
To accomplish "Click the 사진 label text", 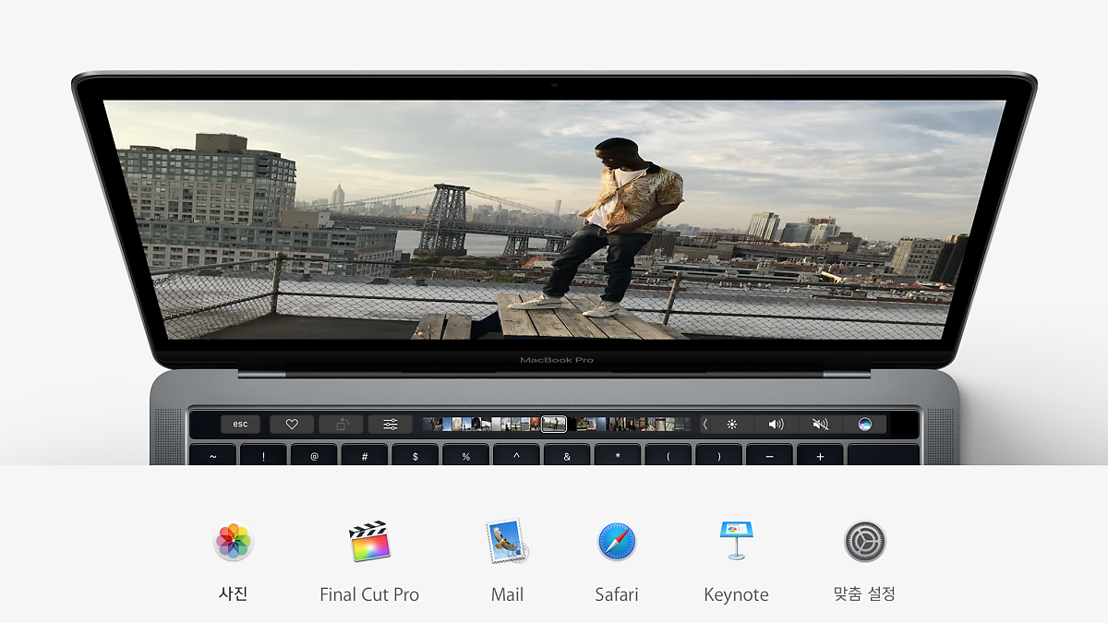I will pos(234,594).
